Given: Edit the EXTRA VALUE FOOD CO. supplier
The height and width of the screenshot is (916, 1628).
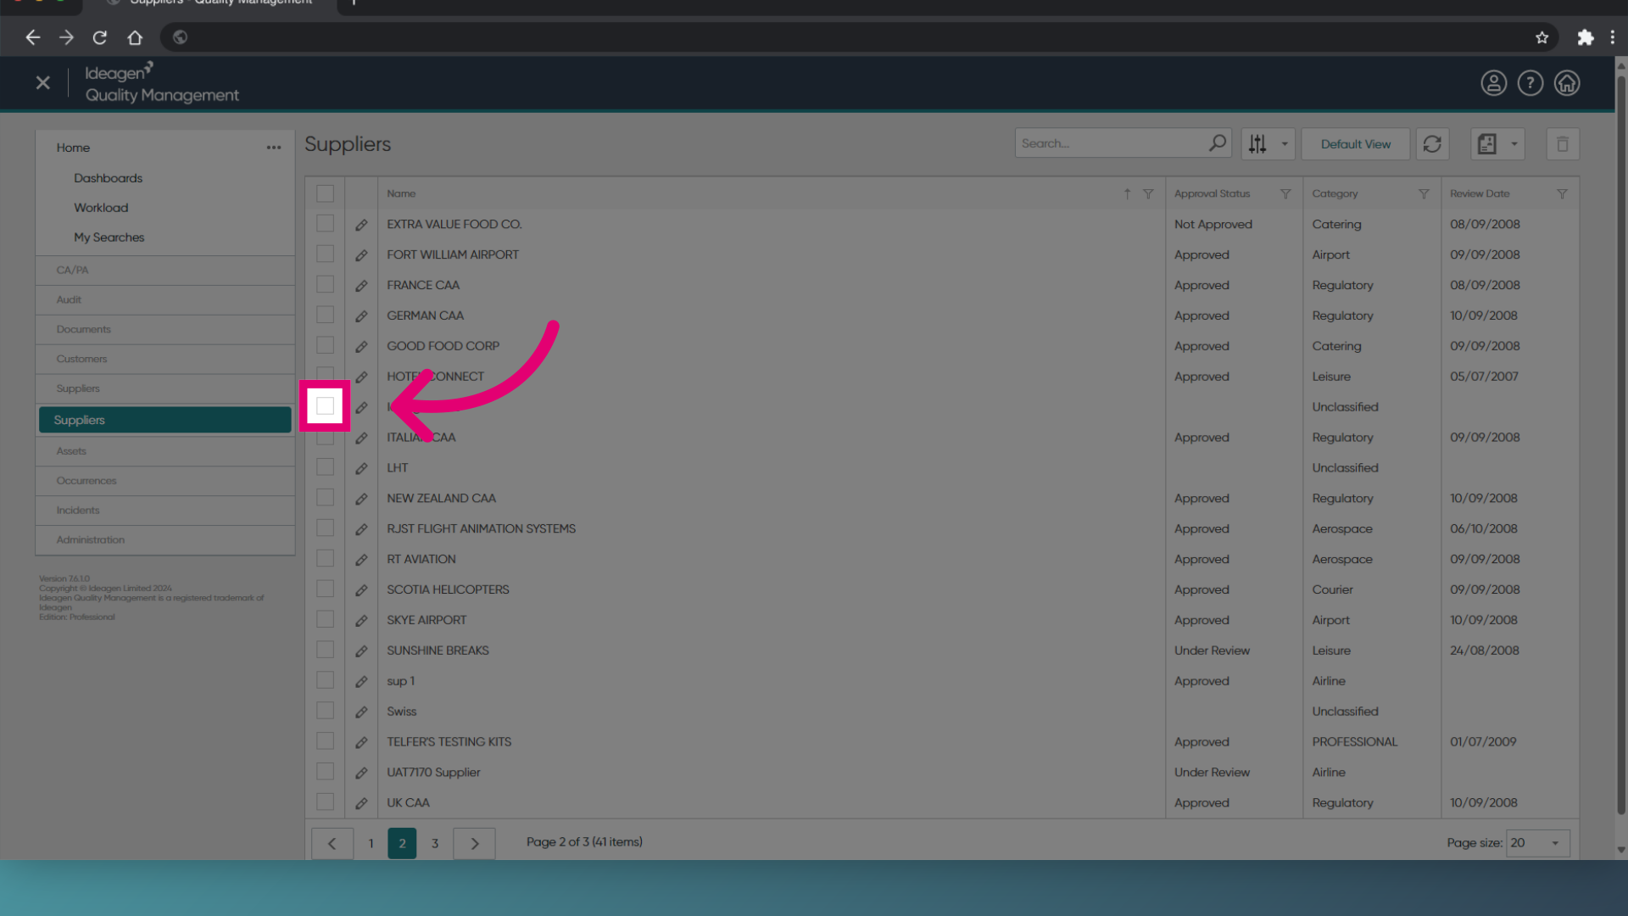Looking at the screenshot, I should [x=361, y=225].
